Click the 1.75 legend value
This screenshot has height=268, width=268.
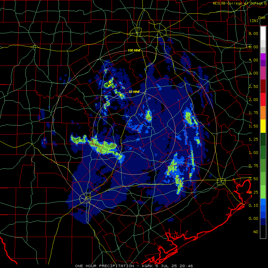pyautogui.click(x=253, y=113)
